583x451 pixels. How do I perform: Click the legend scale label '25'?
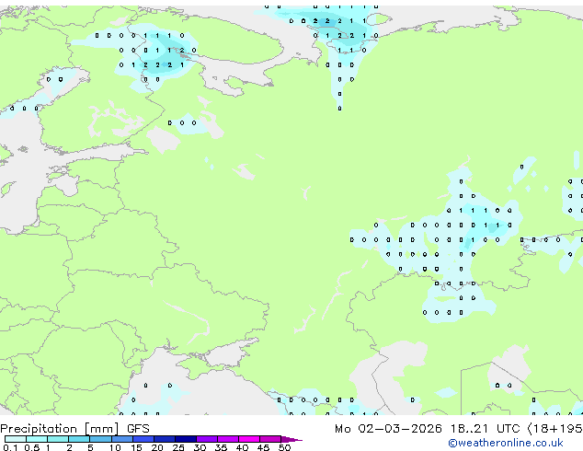click(x=178, y=447)
